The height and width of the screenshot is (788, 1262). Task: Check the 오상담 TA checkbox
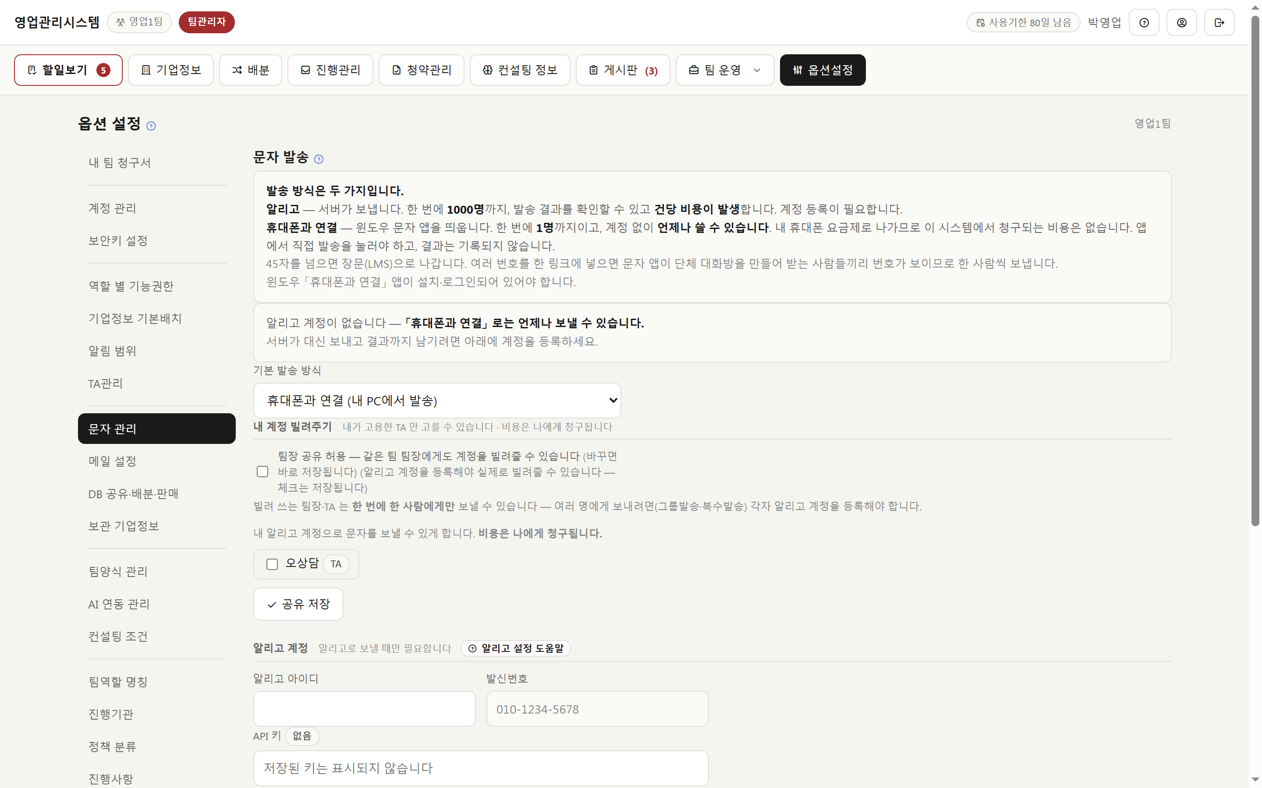pyautogui.click(x=272, y=564)
